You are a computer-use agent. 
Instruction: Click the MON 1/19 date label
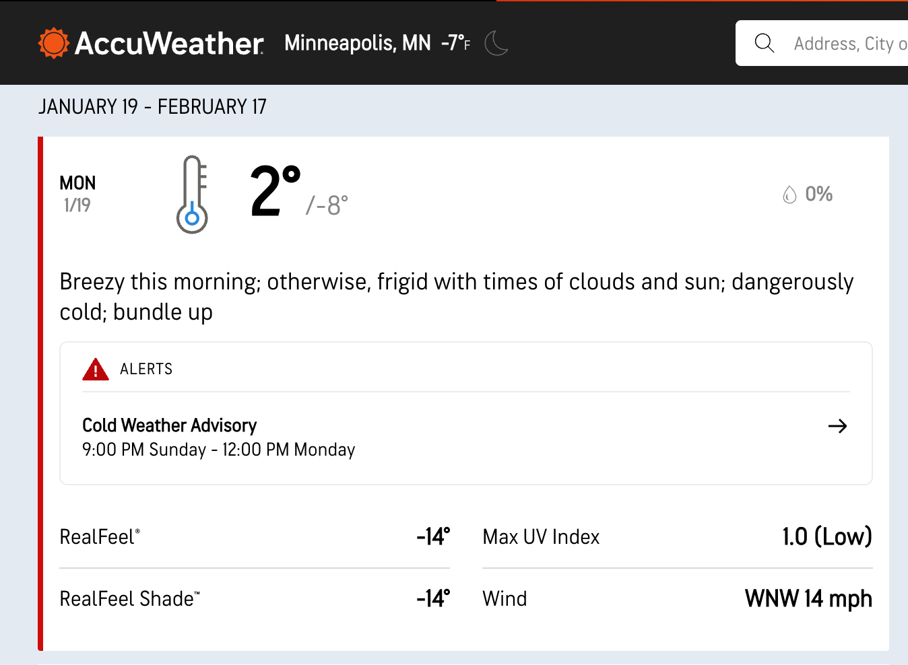point(77,194)
